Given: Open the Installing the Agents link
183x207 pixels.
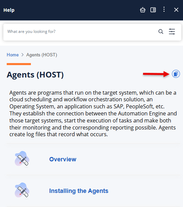Looking at the screenshot, I should tap(79, 191).
